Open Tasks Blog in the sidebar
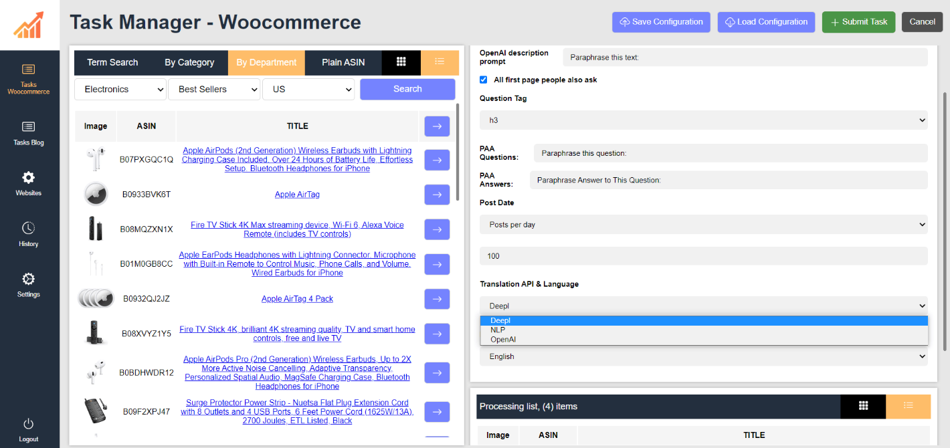Viewport: 950px width, 448px height. [29, 133]
